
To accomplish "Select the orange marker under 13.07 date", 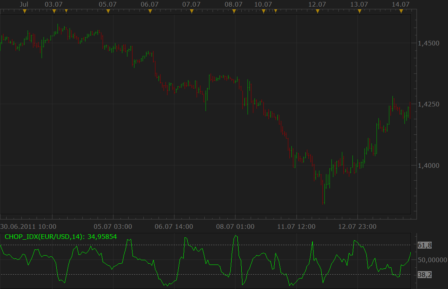I will tap(359, 11).
